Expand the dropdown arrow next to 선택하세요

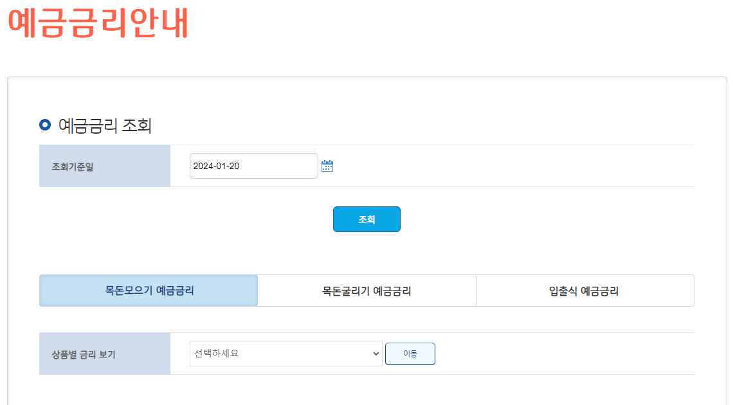[x=376, y=354]
